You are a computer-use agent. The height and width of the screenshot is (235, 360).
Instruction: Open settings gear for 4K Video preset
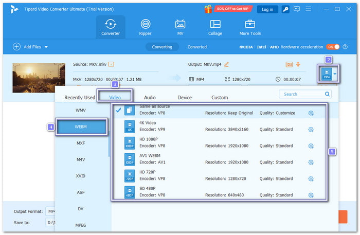click(x=311, y=130)
